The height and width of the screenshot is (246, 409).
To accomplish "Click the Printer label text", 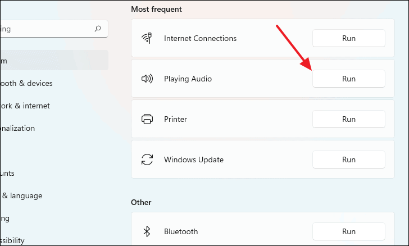I will click(x=175, y=119).
